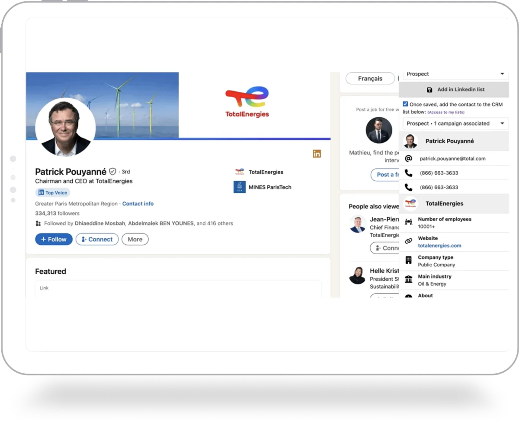Image resolution: width=519 pixels, height=423 pixels.
Task: Click the Top Voice badge
Action: (x=52, y=193)
